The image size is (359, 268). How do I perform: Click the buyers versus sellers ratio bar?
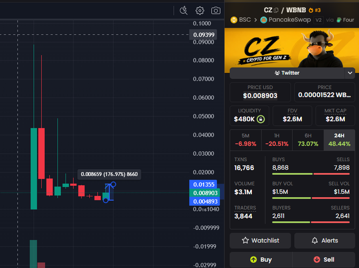pyautogui.click(x=310, y=222)
